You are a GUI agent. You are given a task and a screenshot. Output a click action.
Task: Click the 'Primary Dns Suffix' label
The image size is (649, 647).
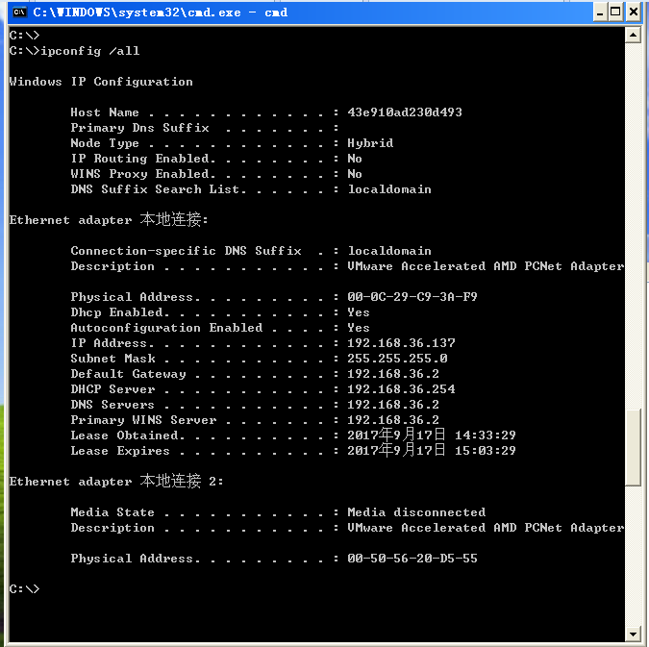[139, 128]
